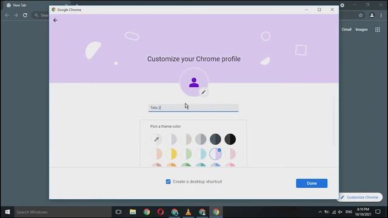Pick the light pink theme color
This screenshot has width=388, height=218.
pos(230,154)
